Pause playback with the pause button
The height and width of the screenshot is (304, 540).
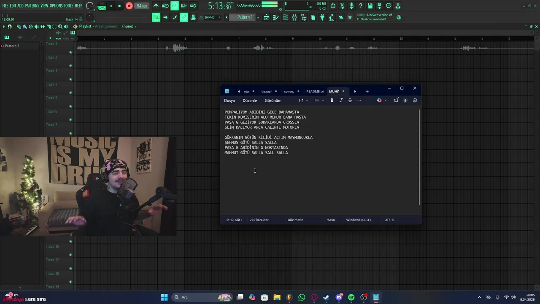(x=111, y=6)
